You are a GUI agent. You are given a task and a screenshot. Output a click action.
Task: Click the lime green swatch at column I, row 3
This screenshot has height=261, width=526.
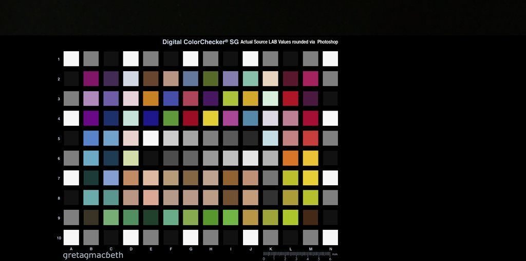tap(231, 98)
